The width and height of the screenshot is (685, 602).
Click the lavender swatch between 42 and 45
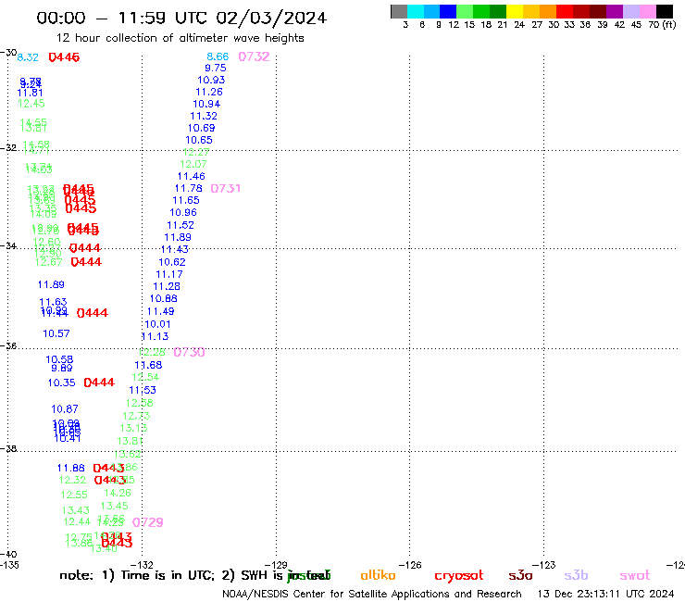point(630,11)
